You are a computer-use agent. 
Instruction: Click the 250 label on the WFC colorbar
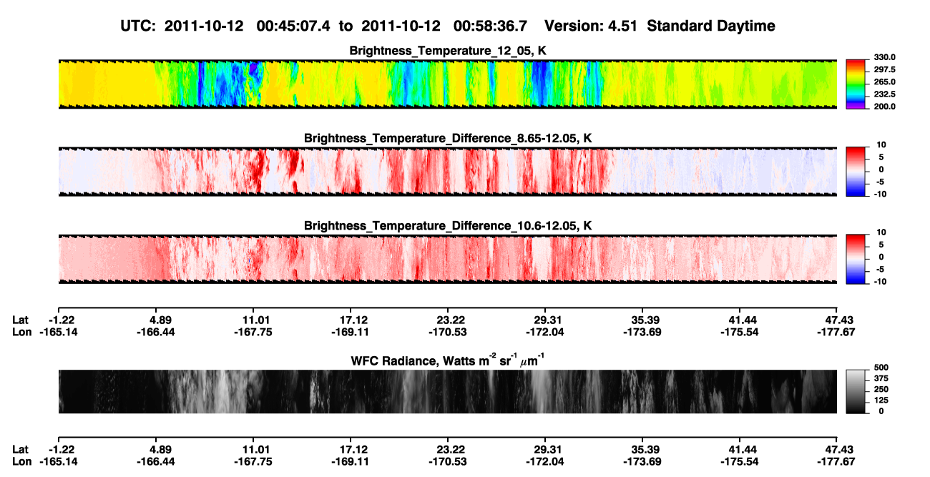881,390
